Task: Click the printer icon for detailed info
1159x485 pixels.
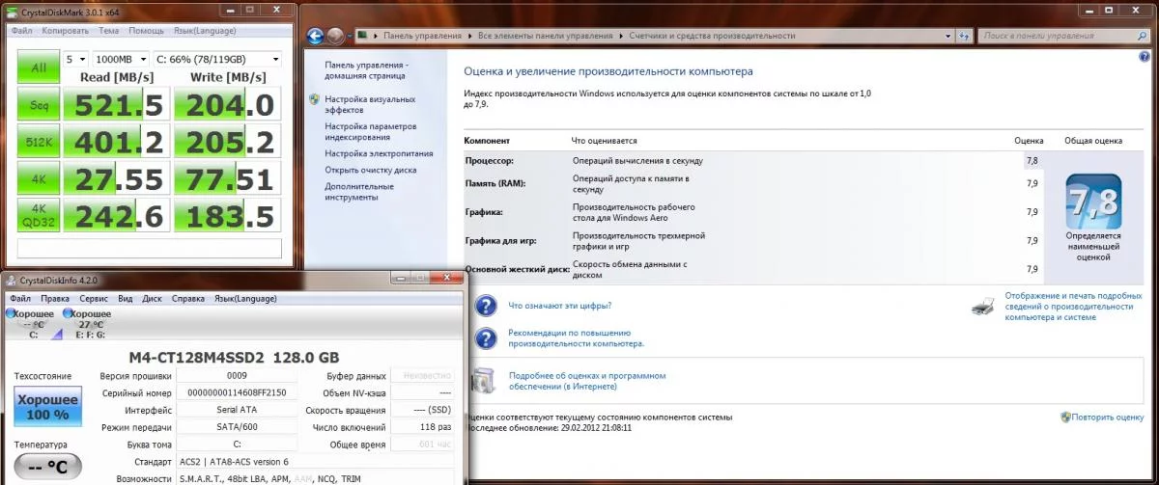Action: (982, 307)
